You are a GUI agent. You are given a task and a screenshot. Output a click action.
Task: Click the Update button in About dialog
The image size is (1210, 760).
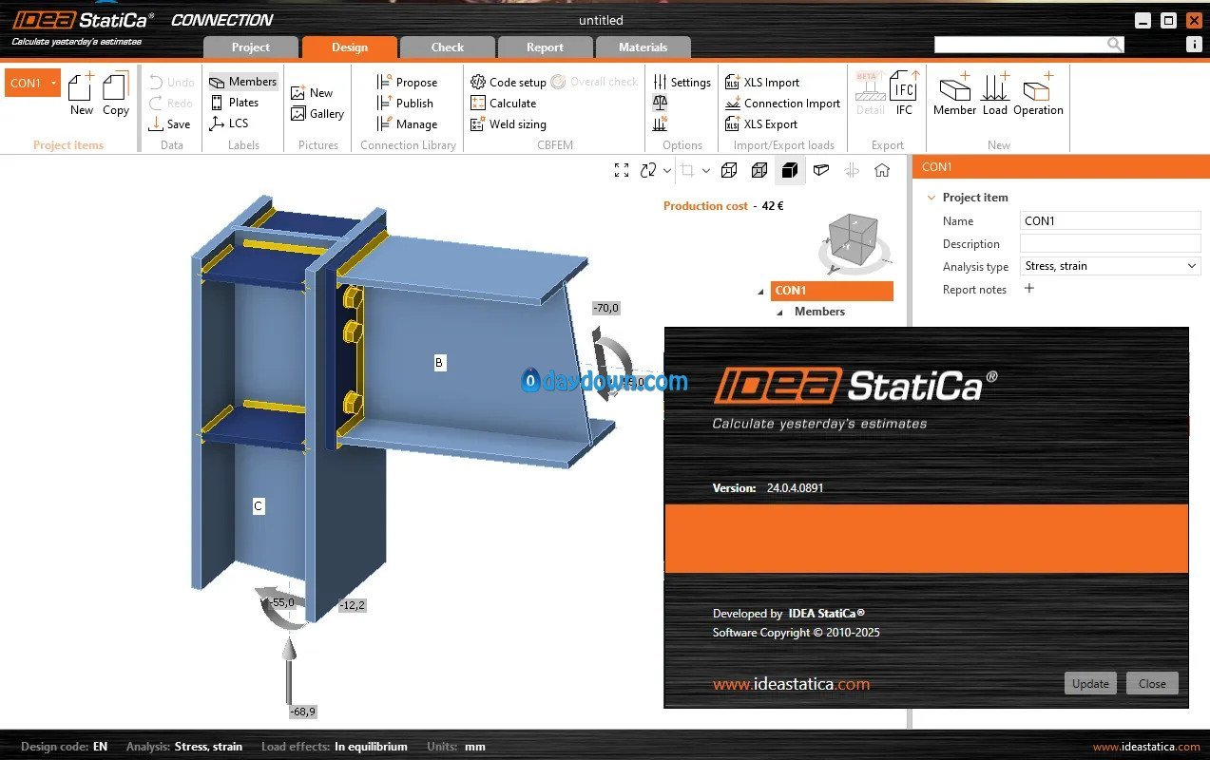tap(1090, 683)
